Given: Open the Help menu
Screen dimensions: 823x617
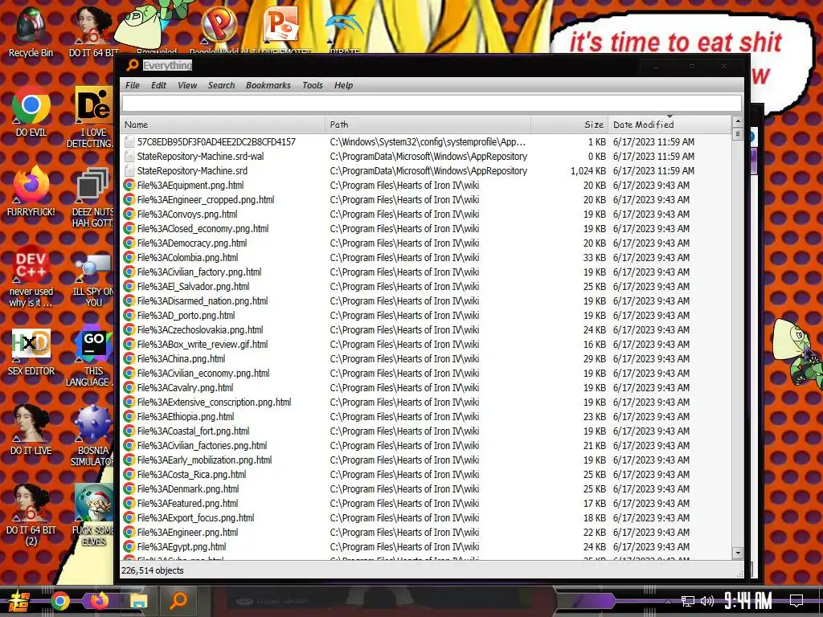Looking at the screenshot, I should [x=343, y=85].
